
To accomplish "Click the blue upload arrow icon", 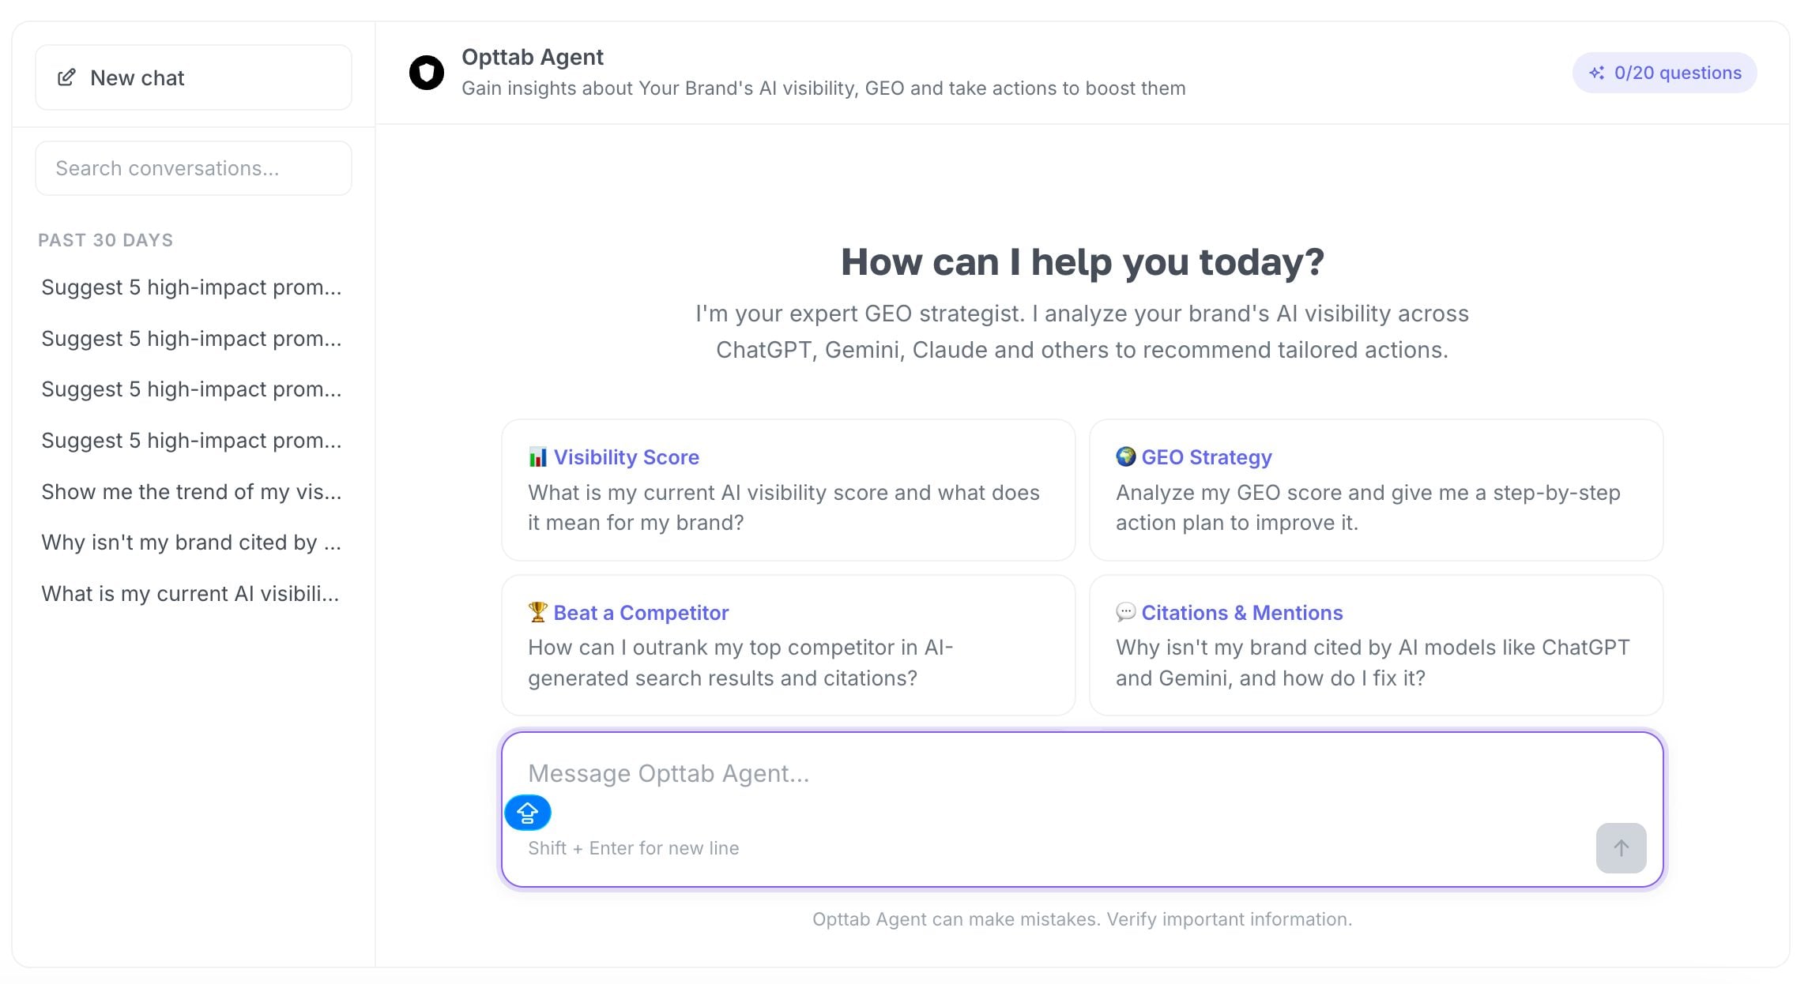I will (528, 813).
